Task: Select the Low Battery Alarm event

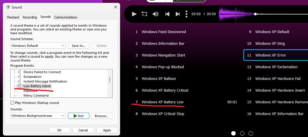Action: tap(37, 86)
